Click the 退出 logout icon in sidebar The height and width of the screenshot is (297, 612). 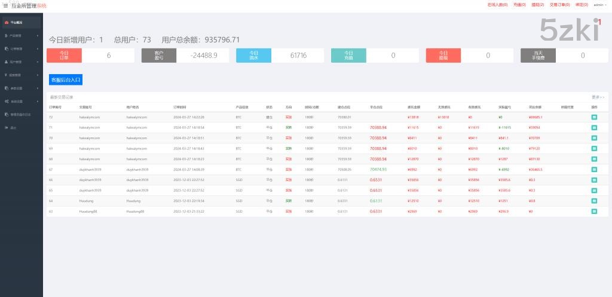[7, 127]
